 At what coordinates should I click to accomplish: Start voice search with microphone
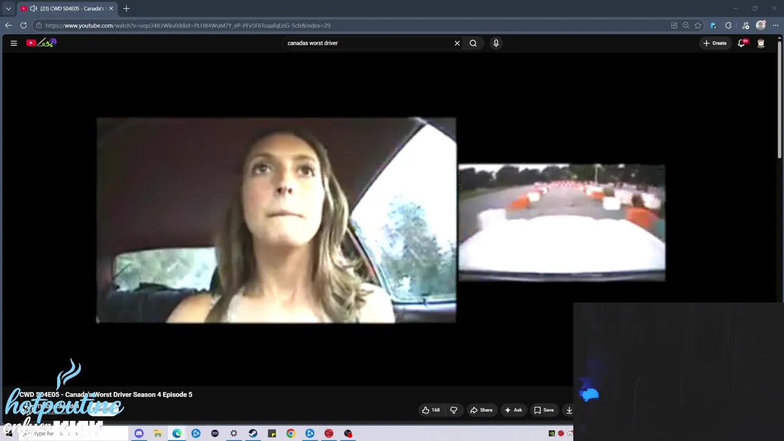click(496, 43)
